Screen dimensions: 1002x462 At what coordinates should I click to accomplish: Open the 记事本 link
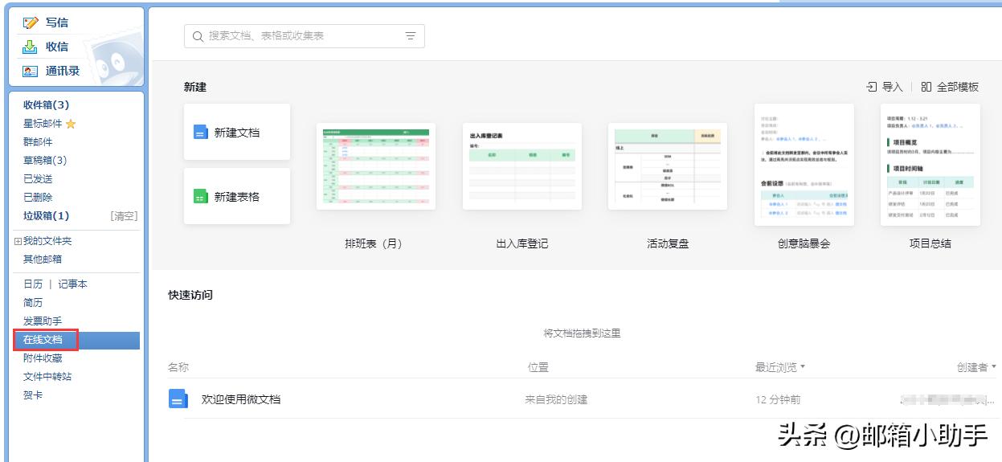[73, 284]
